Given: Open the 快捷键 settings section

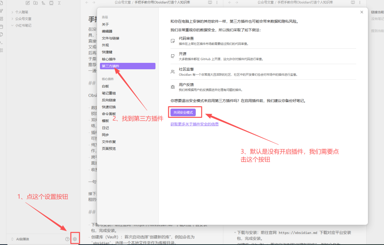Looking at the screenshot, I should pyautogui.click(x=107, y=52).
